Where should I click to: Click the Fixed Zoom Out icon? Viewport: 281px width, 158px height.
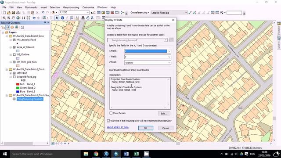click(28, 18)
